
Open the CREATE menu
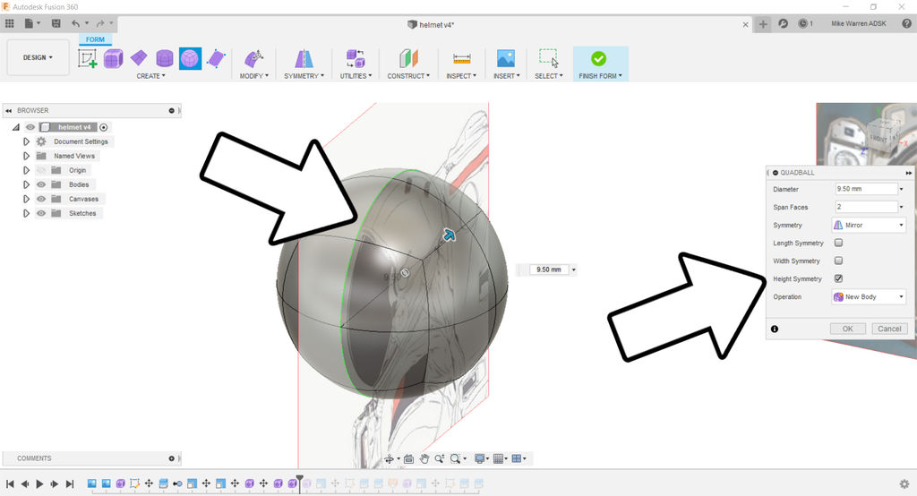click(150, 76)
